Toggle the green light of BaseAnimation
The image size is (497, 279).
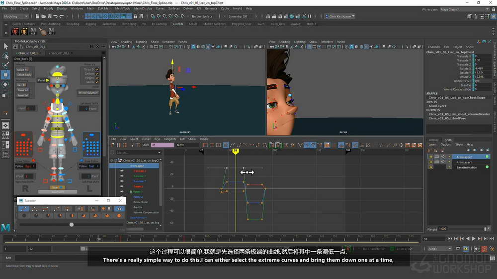[487, 167]
